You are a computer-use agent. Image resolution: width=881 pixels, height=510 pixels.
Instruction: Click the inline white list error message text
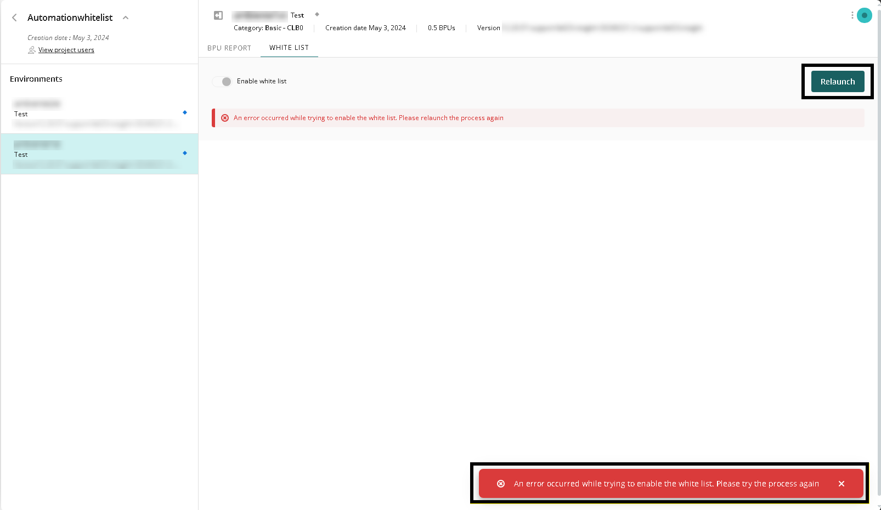click(369, 118)
